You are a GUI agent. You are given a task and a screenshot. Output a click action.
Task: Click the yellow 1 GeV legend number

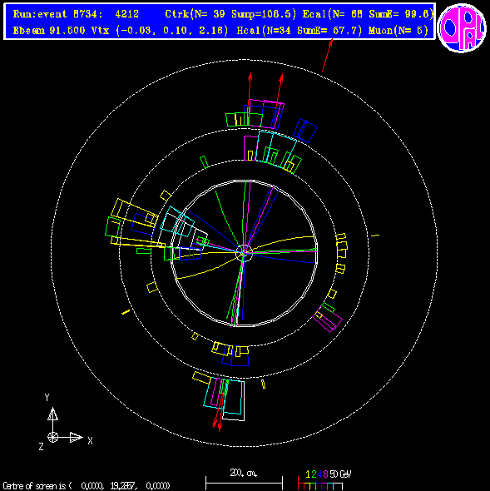pos(308,474)
